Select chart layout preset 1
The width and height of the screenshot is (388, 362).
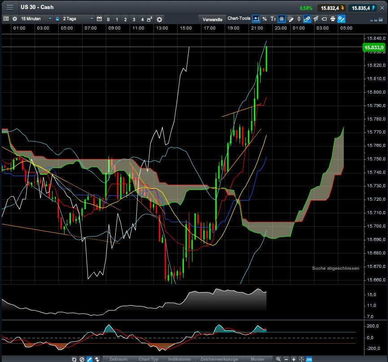pyautogui.click(x=117, y=19)
